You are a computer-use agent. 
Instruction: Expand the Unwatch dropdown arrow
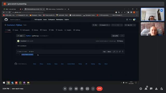tap(109, 25)
